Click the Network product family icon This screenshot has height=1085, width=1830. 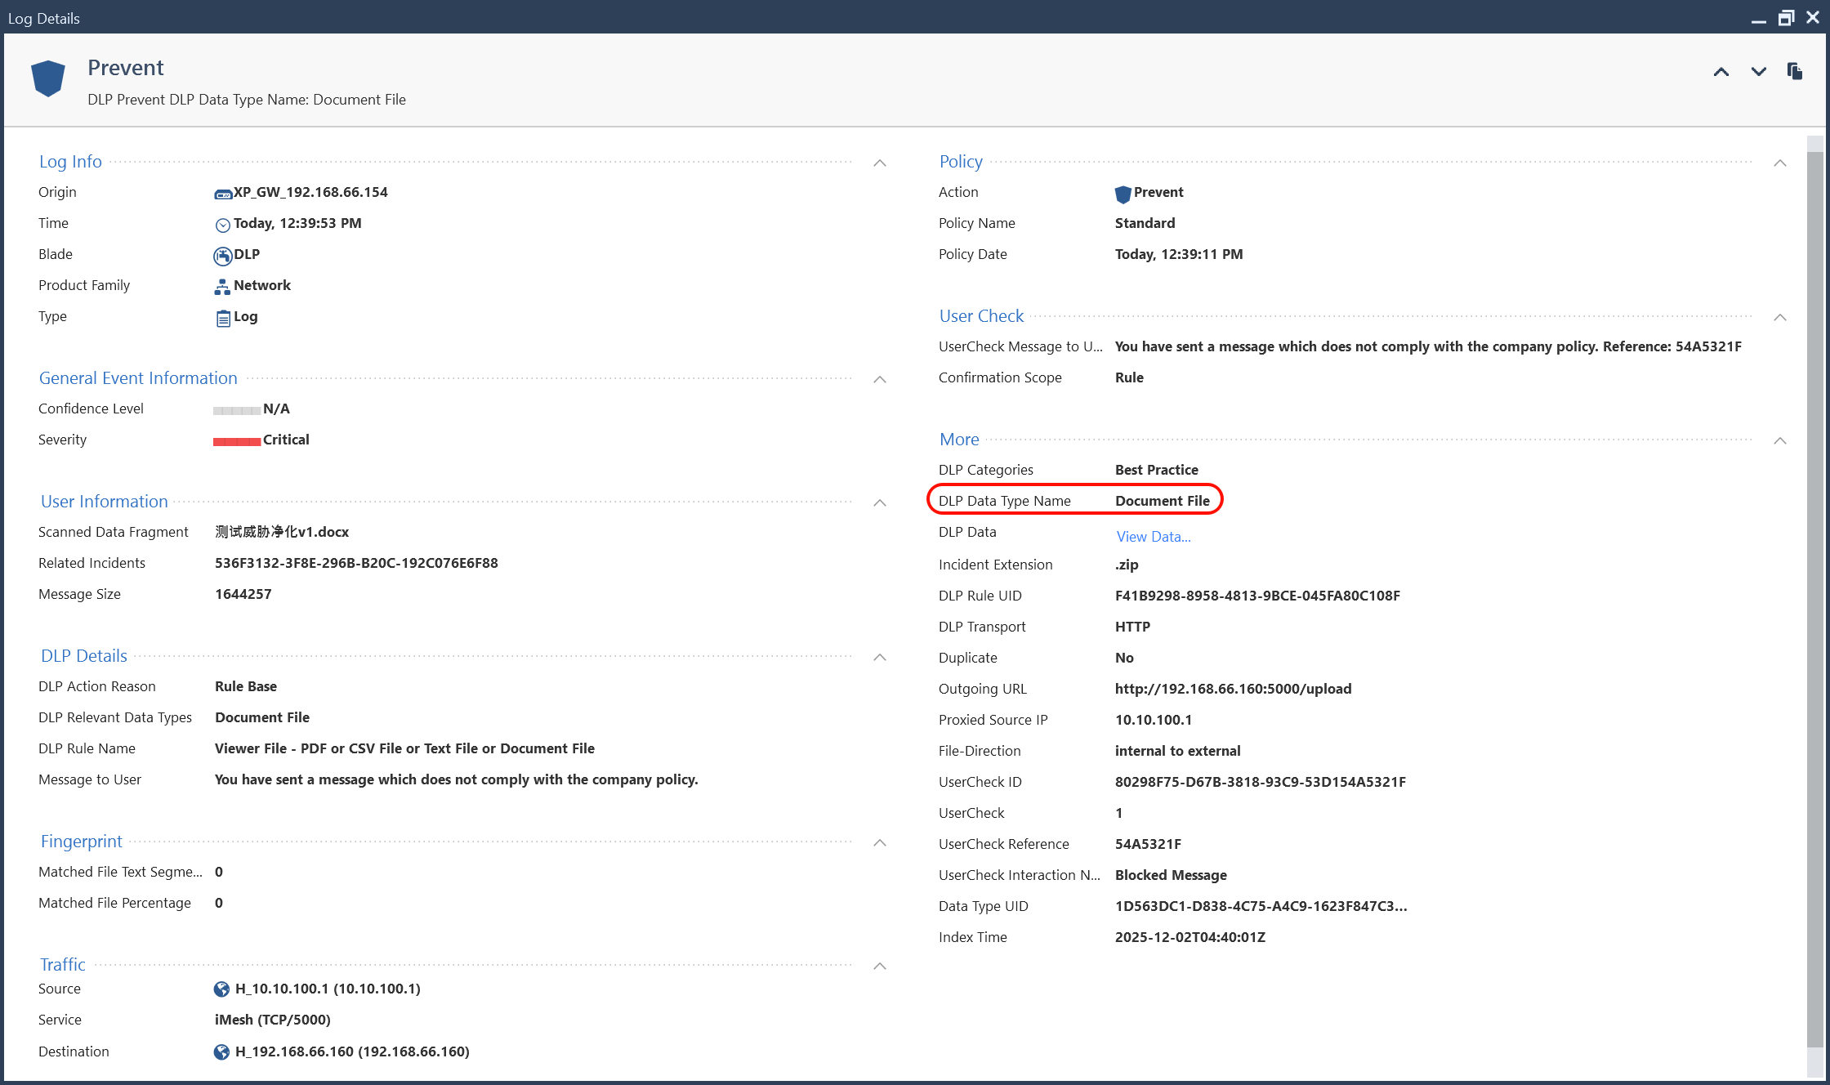[x=222, y=286]
